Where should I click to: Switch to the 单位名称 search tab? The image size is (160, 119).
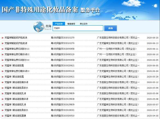click(x=84, y=24)
